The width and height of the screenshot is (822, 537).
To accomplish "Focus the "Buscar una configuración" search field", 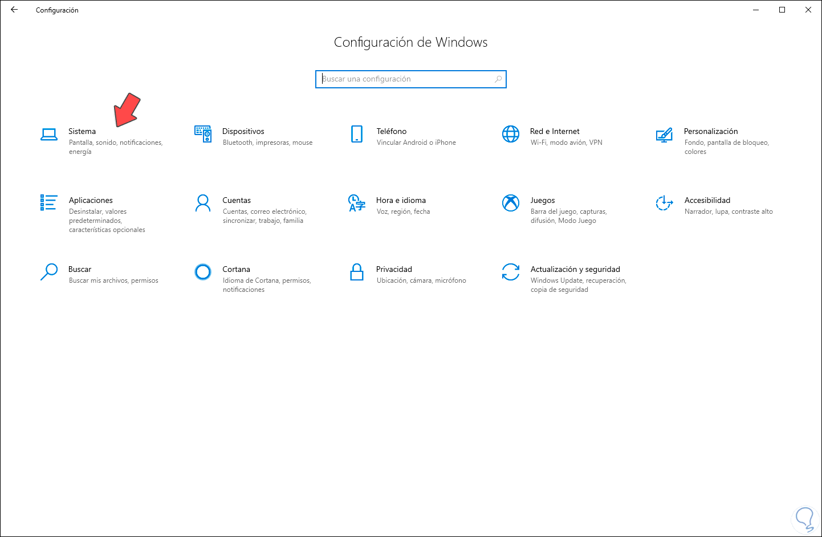I will (411, 79).
